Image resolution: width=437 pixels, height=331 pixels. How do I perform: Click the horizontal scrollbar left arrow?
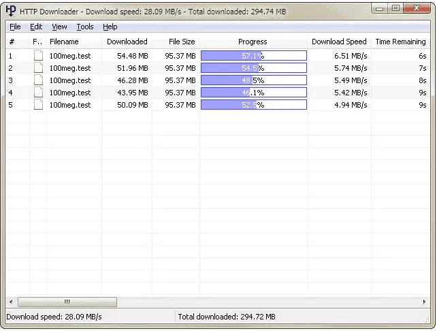tap(11, 302)
